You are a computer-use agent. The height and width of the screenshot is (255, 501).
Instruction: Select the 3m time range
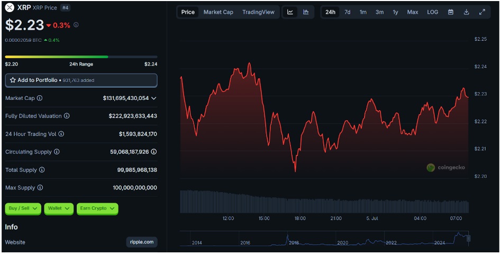379,12
